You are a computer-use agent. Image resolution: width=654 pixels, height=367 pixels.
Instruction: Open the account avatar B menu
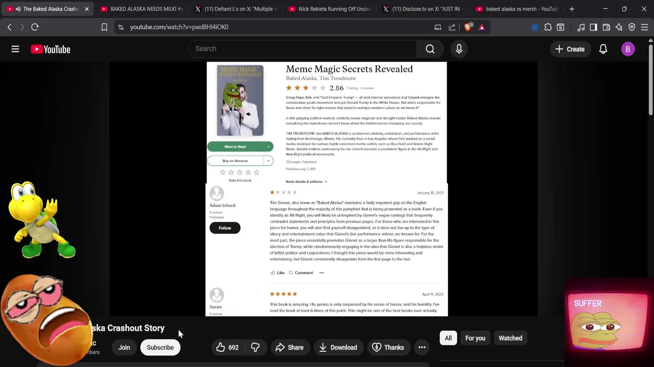pyautogui.click(x=628, y=49)
